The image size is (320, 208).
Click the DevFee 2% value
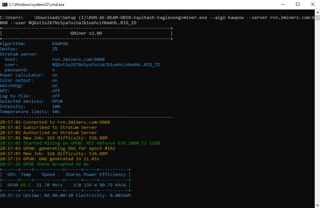[55, 49]
